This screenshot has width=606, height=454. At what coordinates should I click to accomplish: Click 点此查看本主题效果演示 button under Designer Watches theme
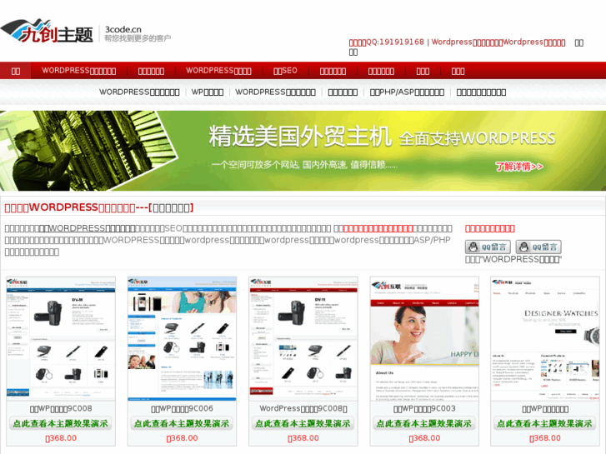point(545,423)
